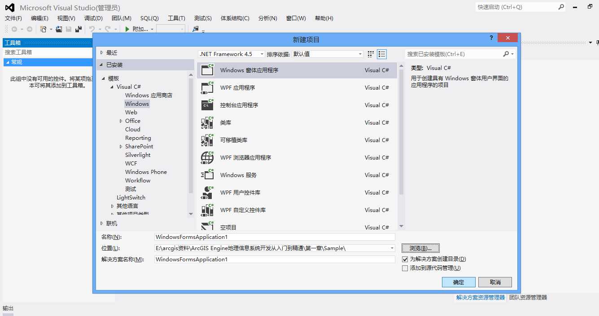Click the help question mark in dialog title
Viewport: 599px width, 316px height.
click(491, 38)
